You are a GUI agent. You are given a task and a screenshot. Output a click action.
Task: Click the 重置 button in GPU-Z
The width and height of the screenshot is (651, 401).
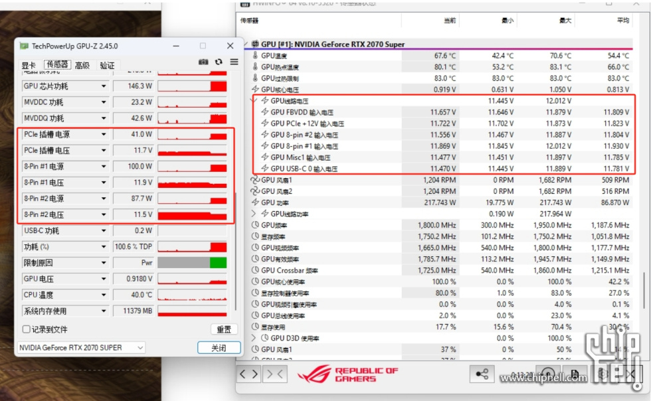click(224, 329)
